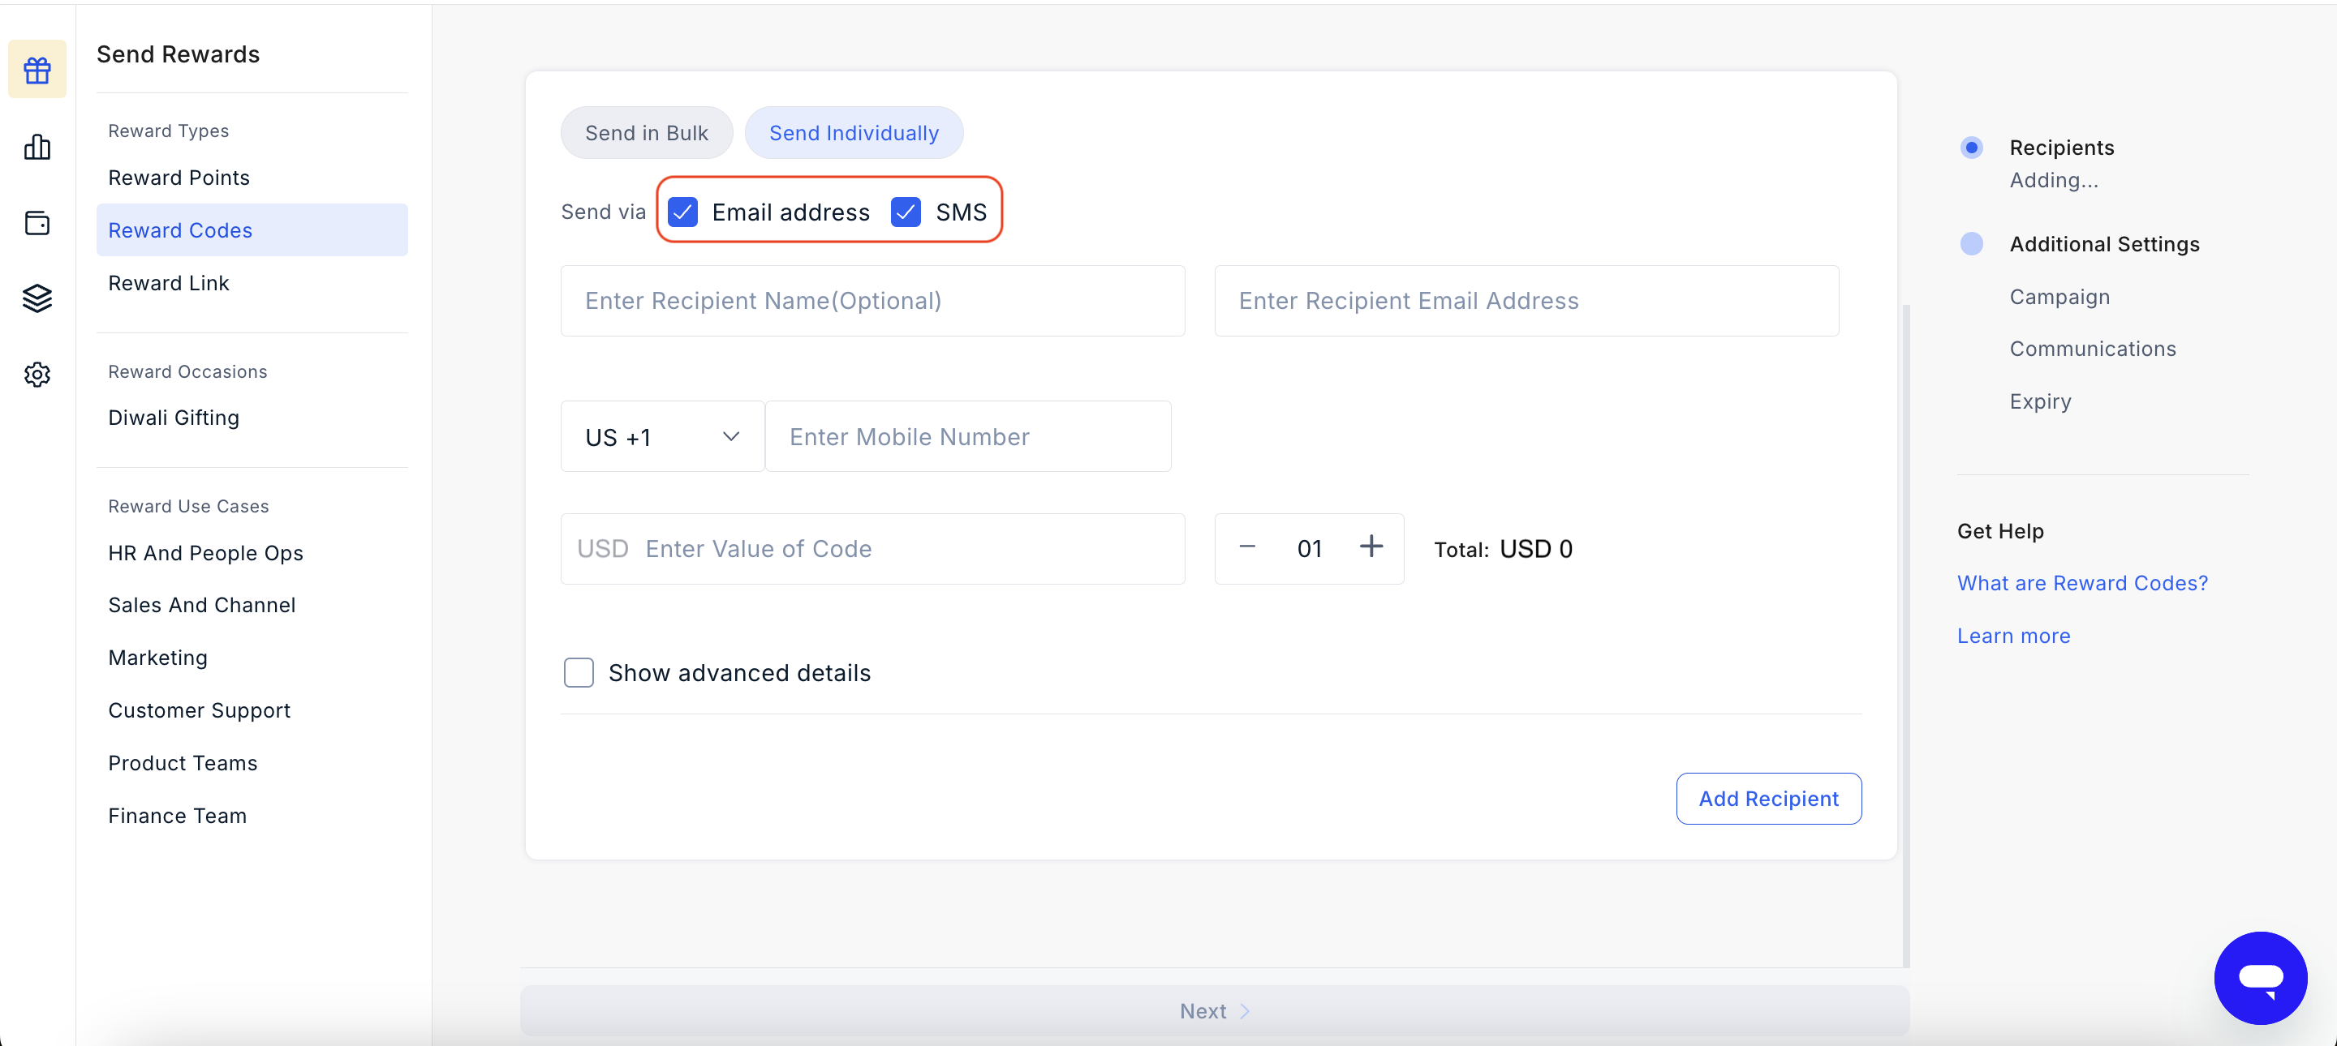Enable Show advanced details checkbox
Viewport: 2337px width, 1046px height.
[x=579, y=672]
